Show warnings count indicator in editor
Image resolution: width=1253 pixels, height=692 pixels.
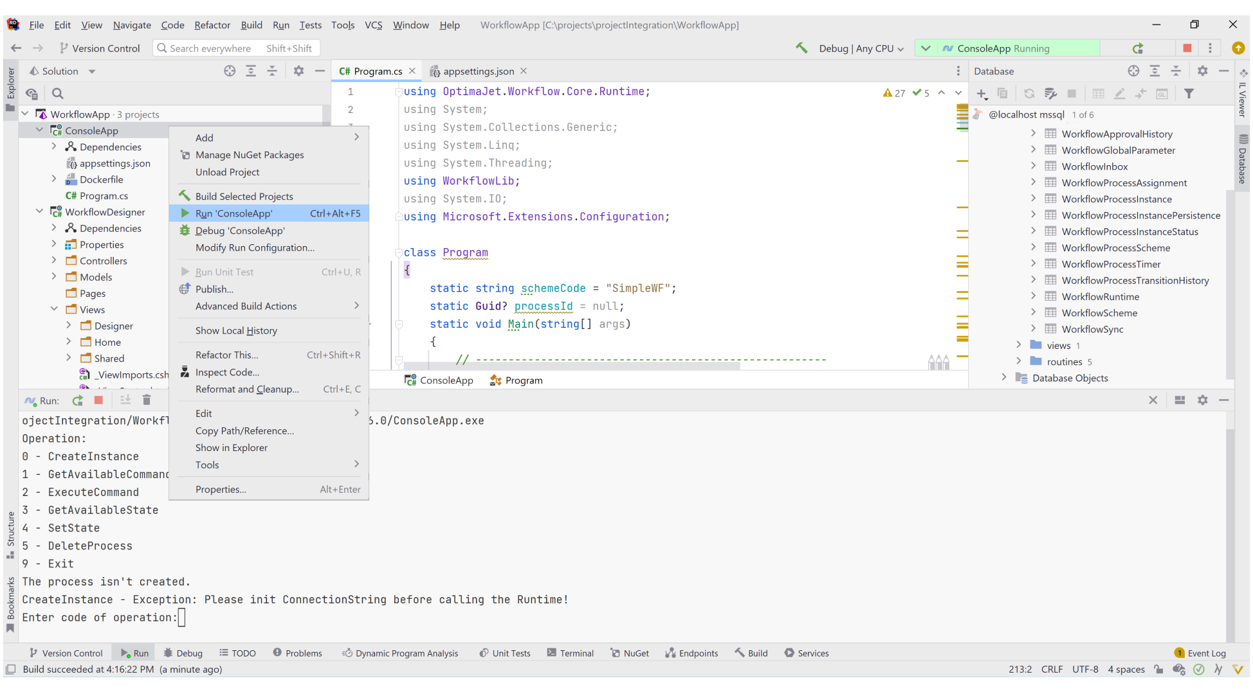click(894, 93)
